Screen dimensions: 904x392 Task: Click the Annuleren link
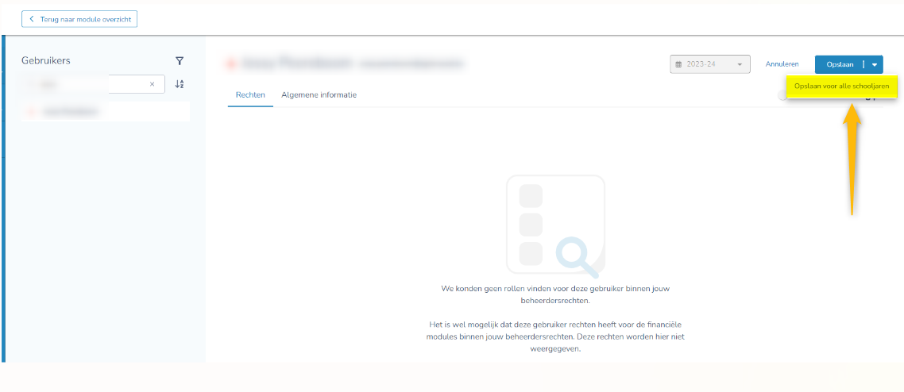(782, 64)
